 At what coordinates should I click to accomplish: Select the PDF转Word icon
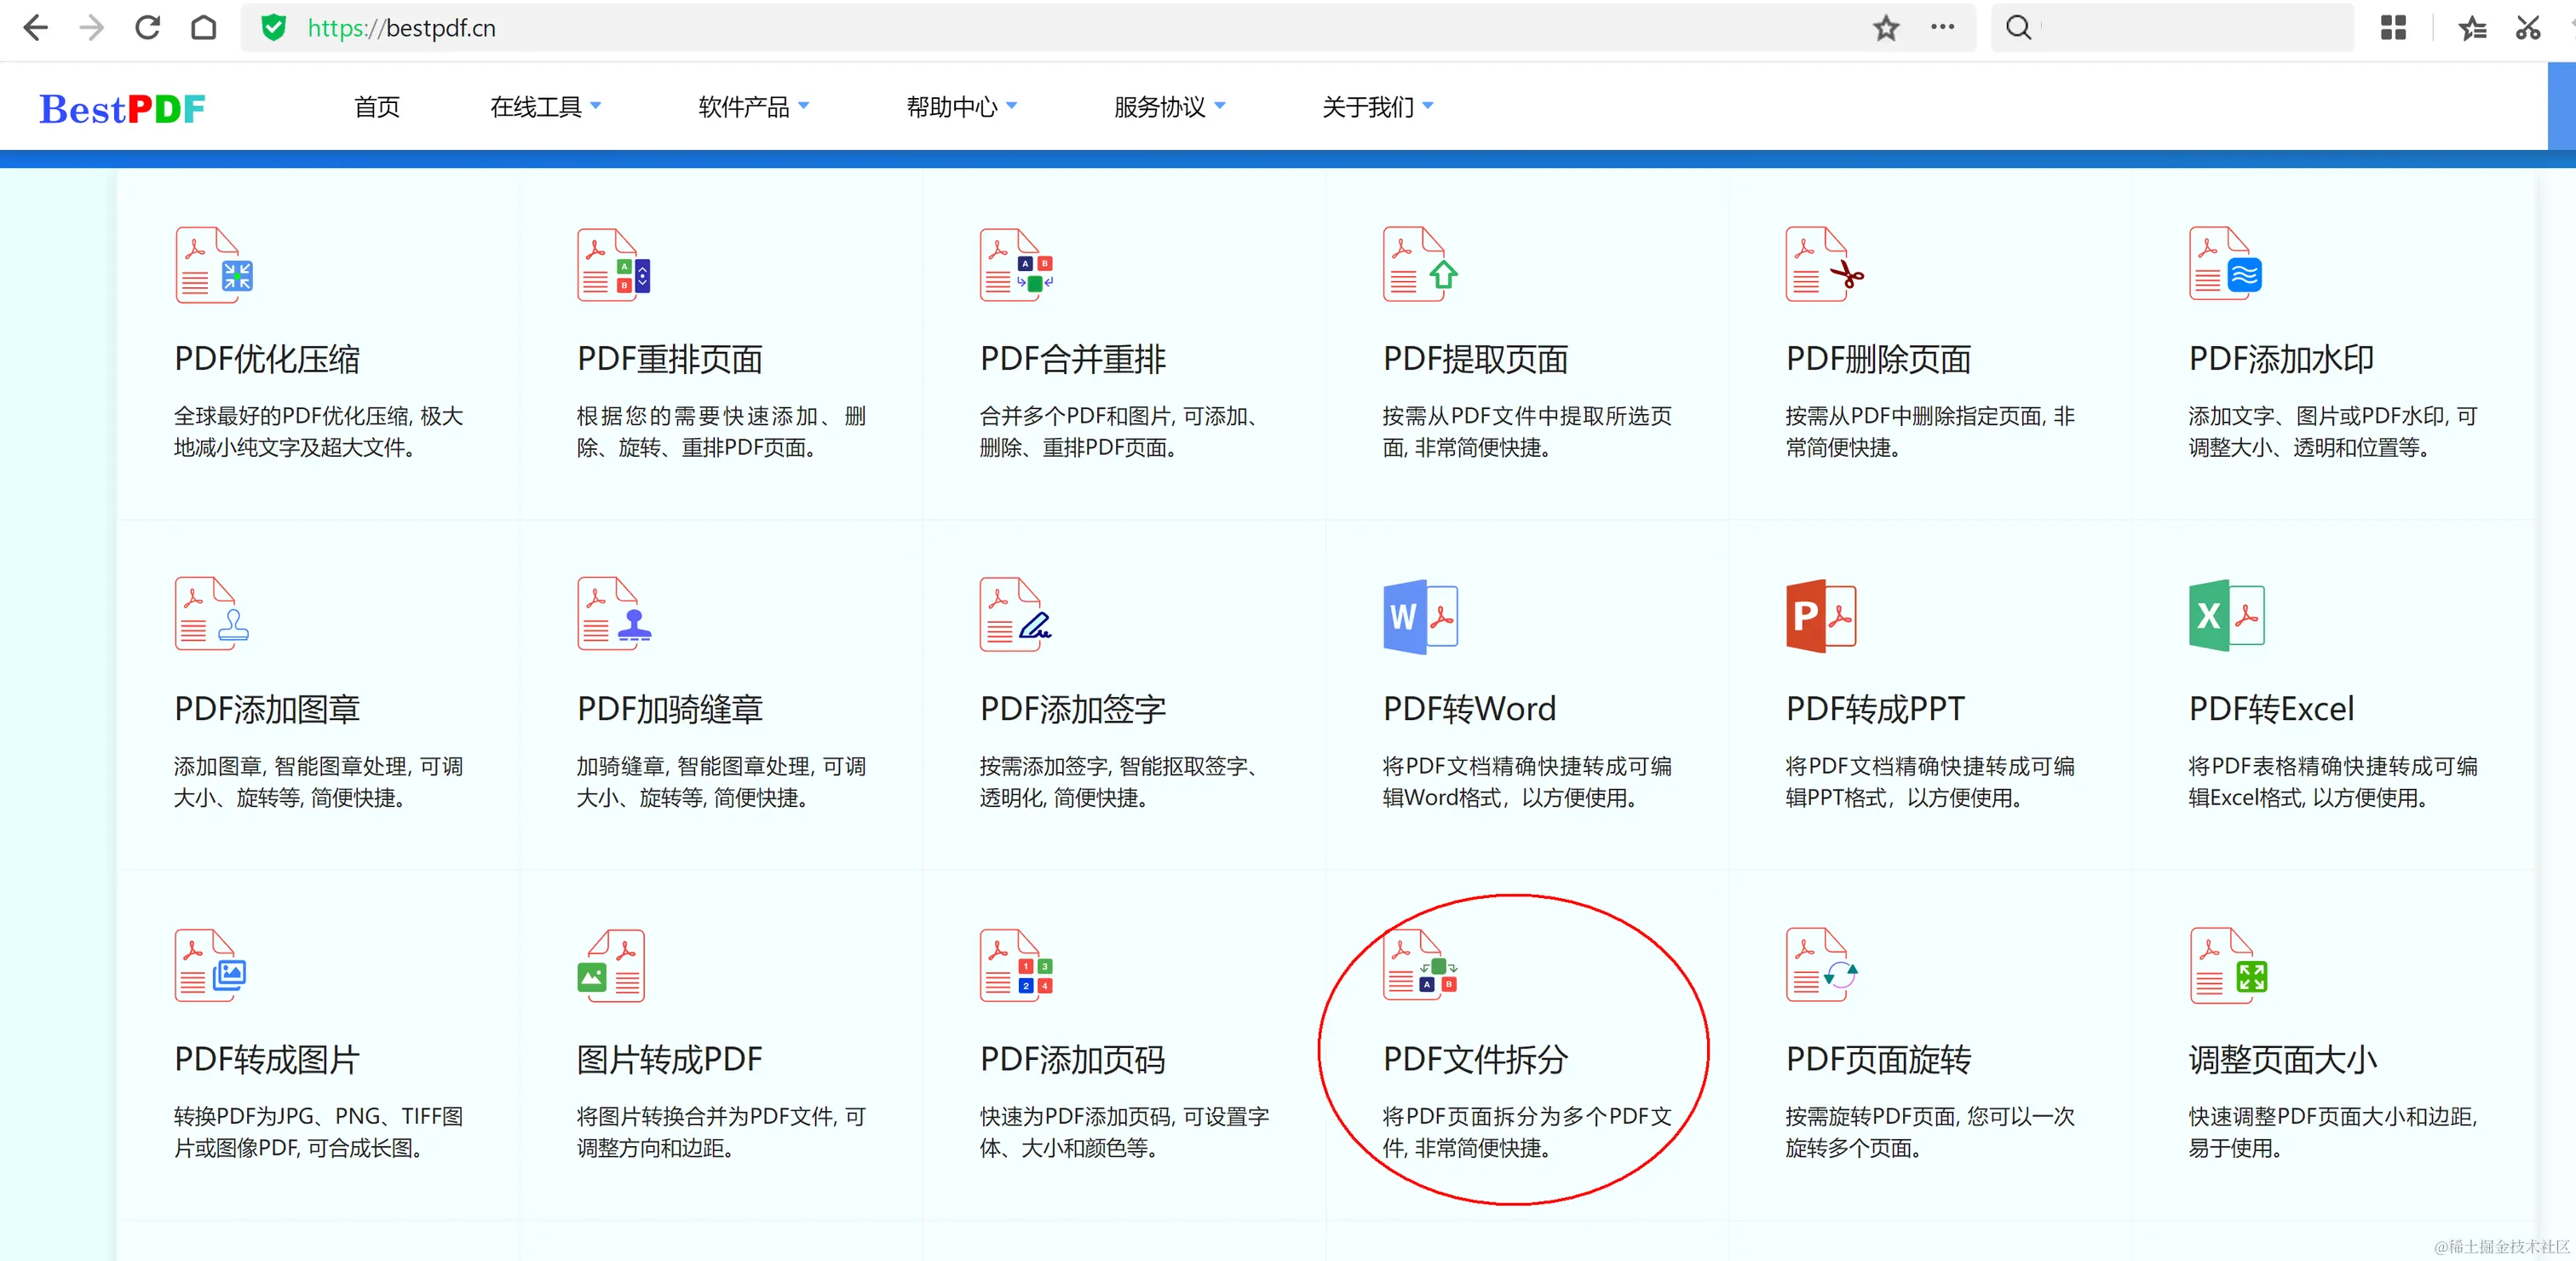(1420, 616)
